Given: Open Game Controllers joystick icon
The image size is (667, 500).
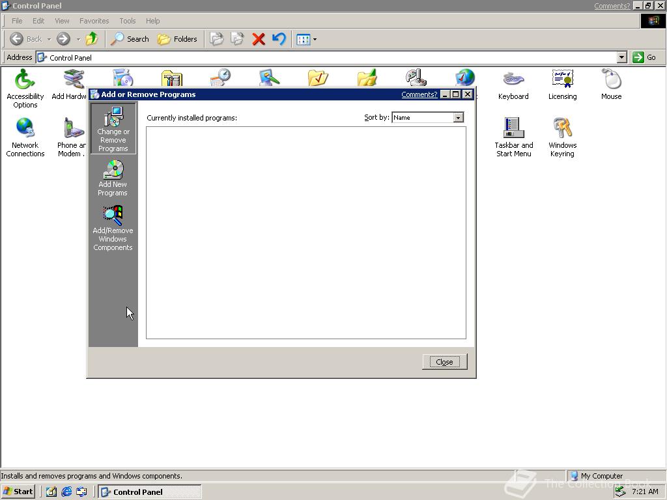Looking at the screenshot, I should 416,78.
